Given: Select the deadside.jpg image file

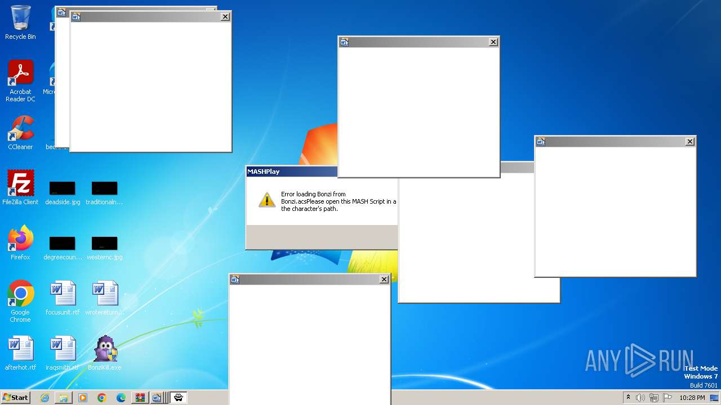Looking at the screenshot, I should (63, 193).
